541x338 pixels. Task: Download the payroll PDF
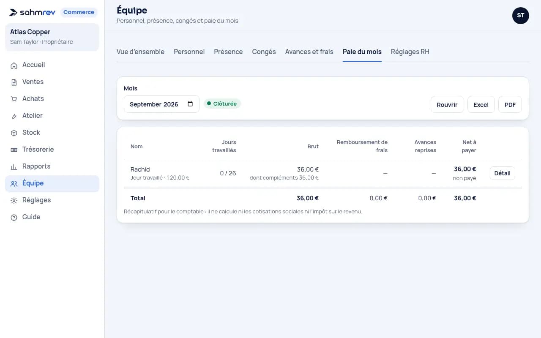pyautogui.click(x=510, y=104)
